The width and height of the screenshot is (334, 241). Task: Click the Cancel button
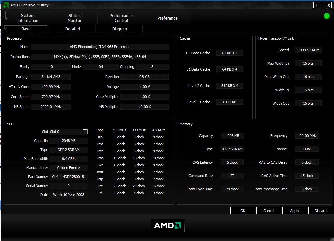[x=269, y=211]
